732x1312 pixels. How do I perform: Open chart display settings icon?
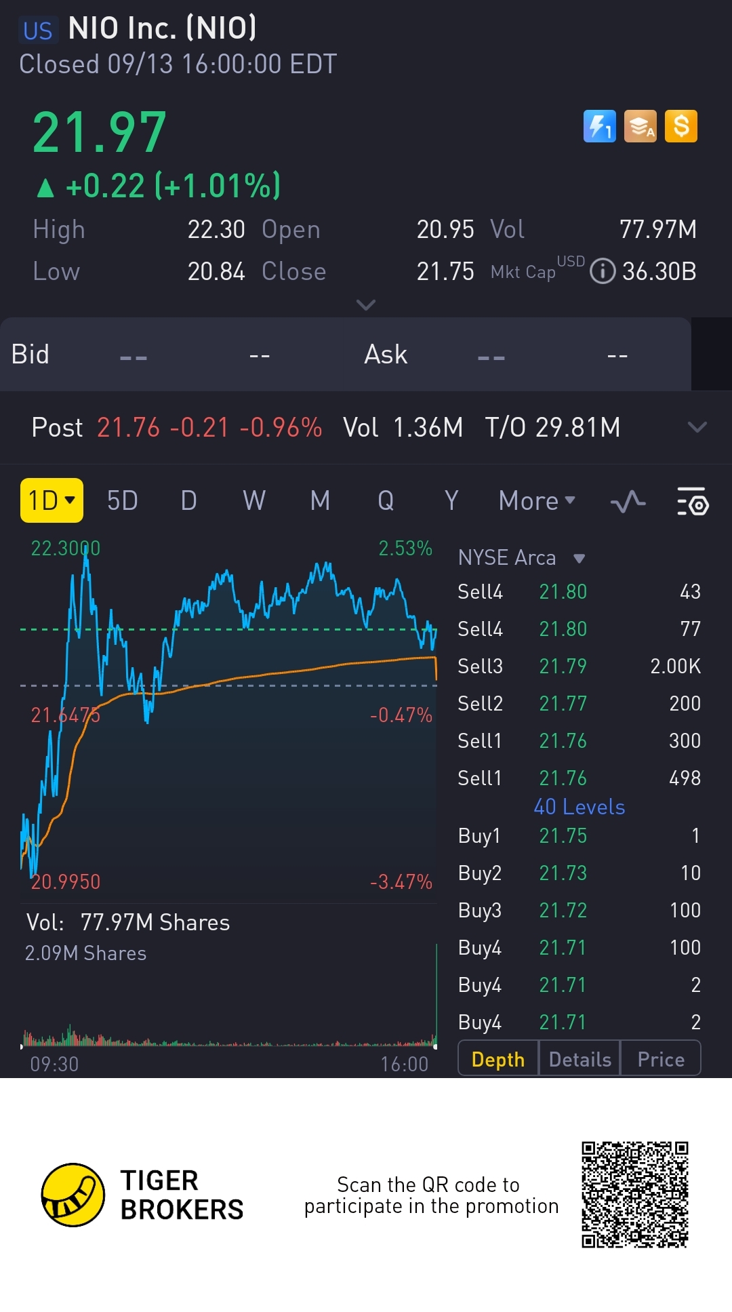point(692,502)
